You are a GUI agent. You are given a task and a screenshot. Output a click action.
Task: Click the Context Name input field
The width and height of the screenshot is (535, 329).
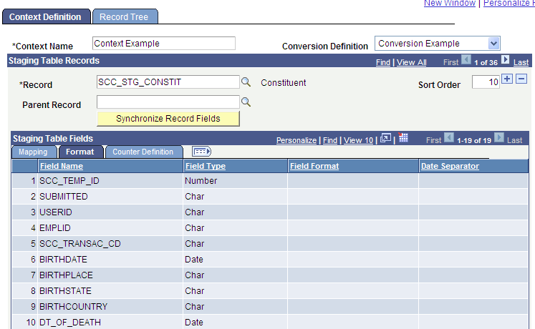[164, 43]
